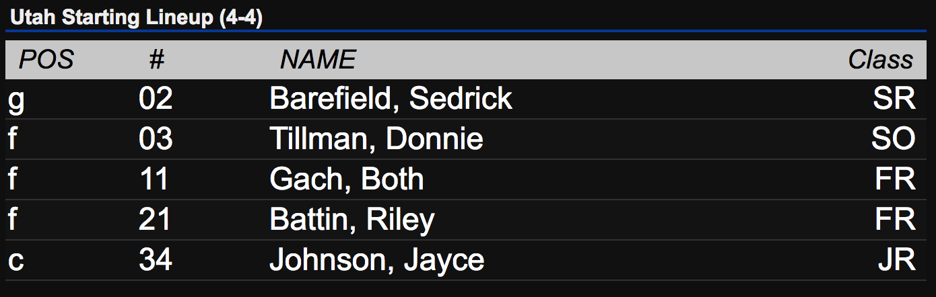Click the Class column header
Screen dimensions: 936x297
881,60
